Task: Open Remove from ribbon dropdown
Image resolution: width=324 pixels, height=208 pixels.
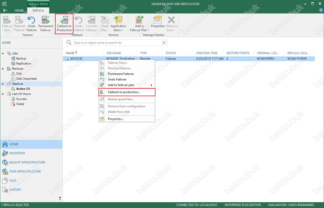Action: (172, 24)
